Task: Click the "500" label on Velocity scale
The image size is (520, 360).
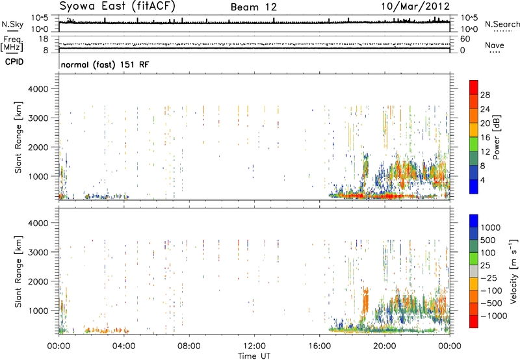Action: [x=488, y=240]
